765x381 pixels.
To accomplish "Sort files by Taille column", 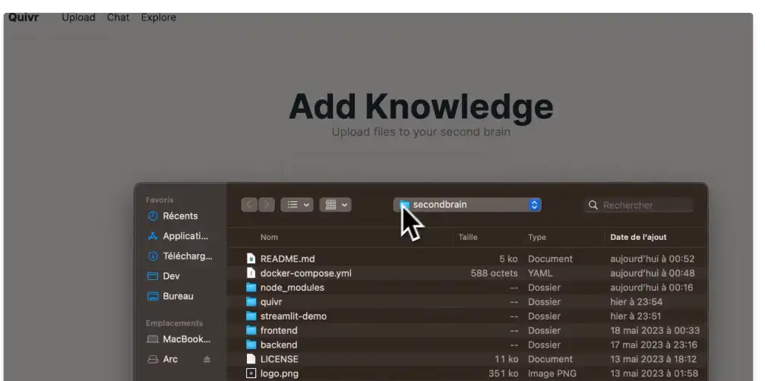I will (468, 238).
